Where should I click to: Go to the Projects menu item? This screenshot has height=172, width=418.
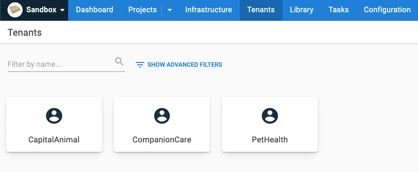142,10
